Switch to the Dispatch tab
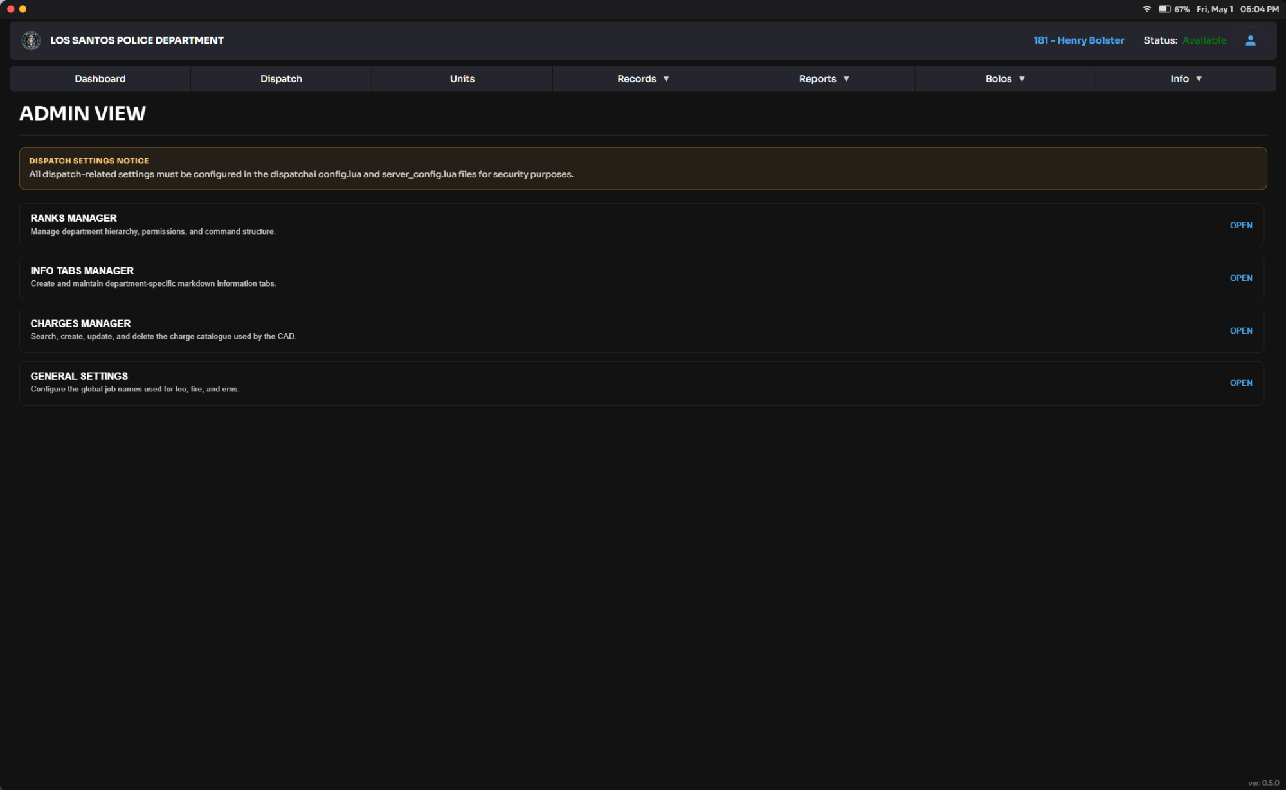Viewport: 1286px width, 790px height. point(281,78)
